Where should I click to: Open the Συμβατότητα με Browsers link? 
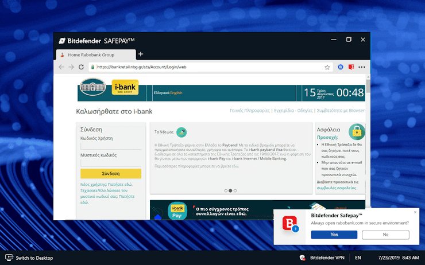tap(341, 111)
